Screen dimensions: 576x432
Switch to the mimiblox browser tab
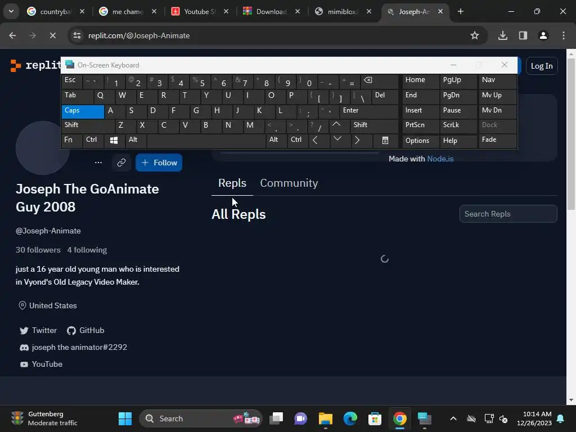click(x=343, y=12)
